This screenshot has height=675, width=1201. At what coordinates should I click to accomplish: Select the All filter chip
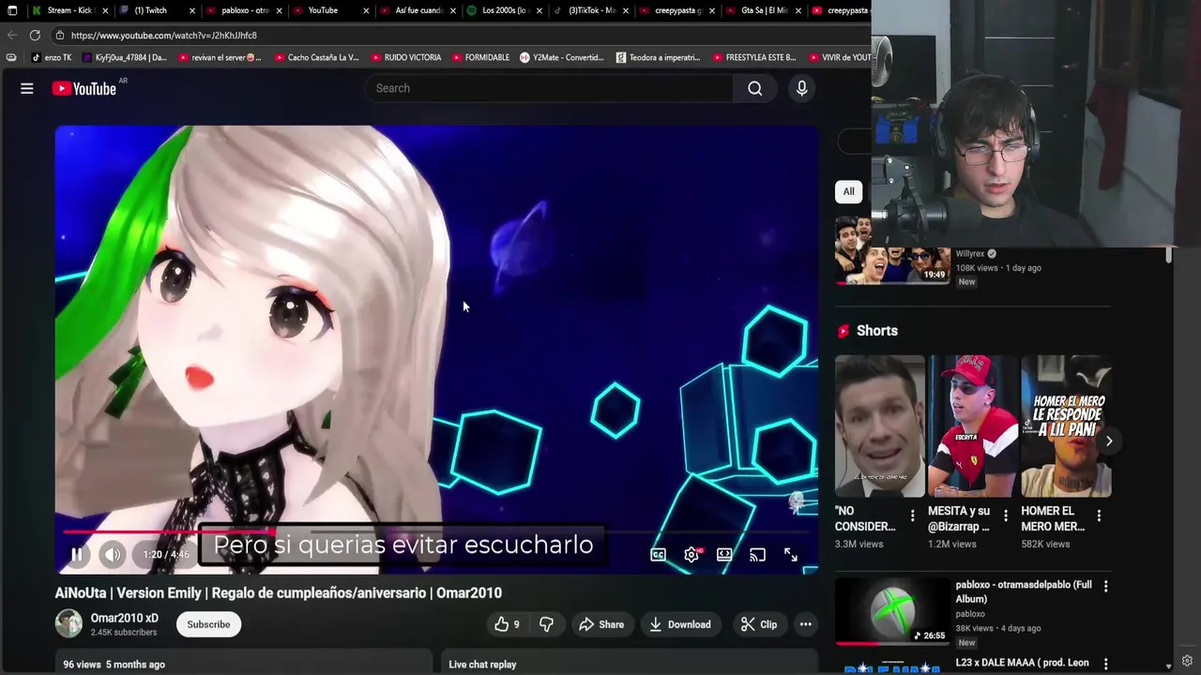pos(848,191)
